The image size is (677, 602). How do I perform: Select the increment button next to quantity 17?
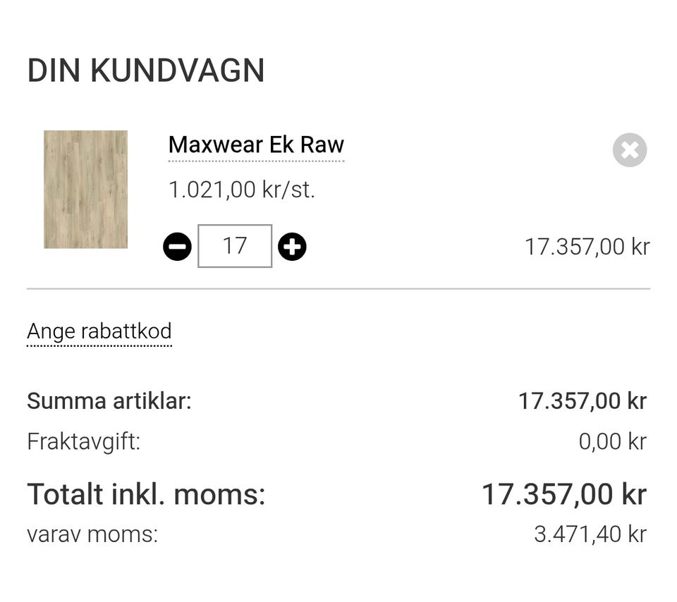point(293,246)
